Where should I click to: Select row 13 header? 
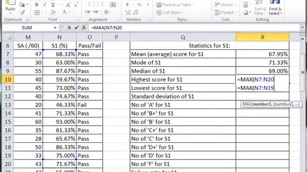click(8, 105)
